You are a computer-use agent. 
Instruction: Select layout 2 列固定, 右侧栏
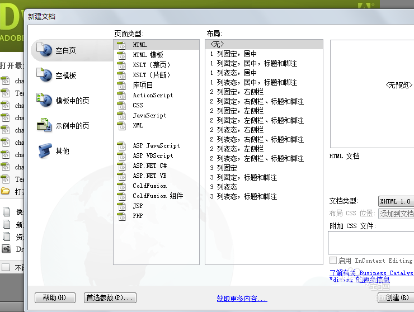tap(264, 92)
